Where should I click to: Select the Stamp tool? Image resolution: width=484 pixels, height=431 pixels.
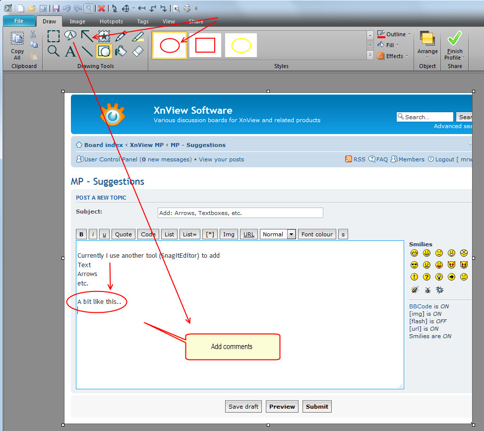tap(104, 36)
